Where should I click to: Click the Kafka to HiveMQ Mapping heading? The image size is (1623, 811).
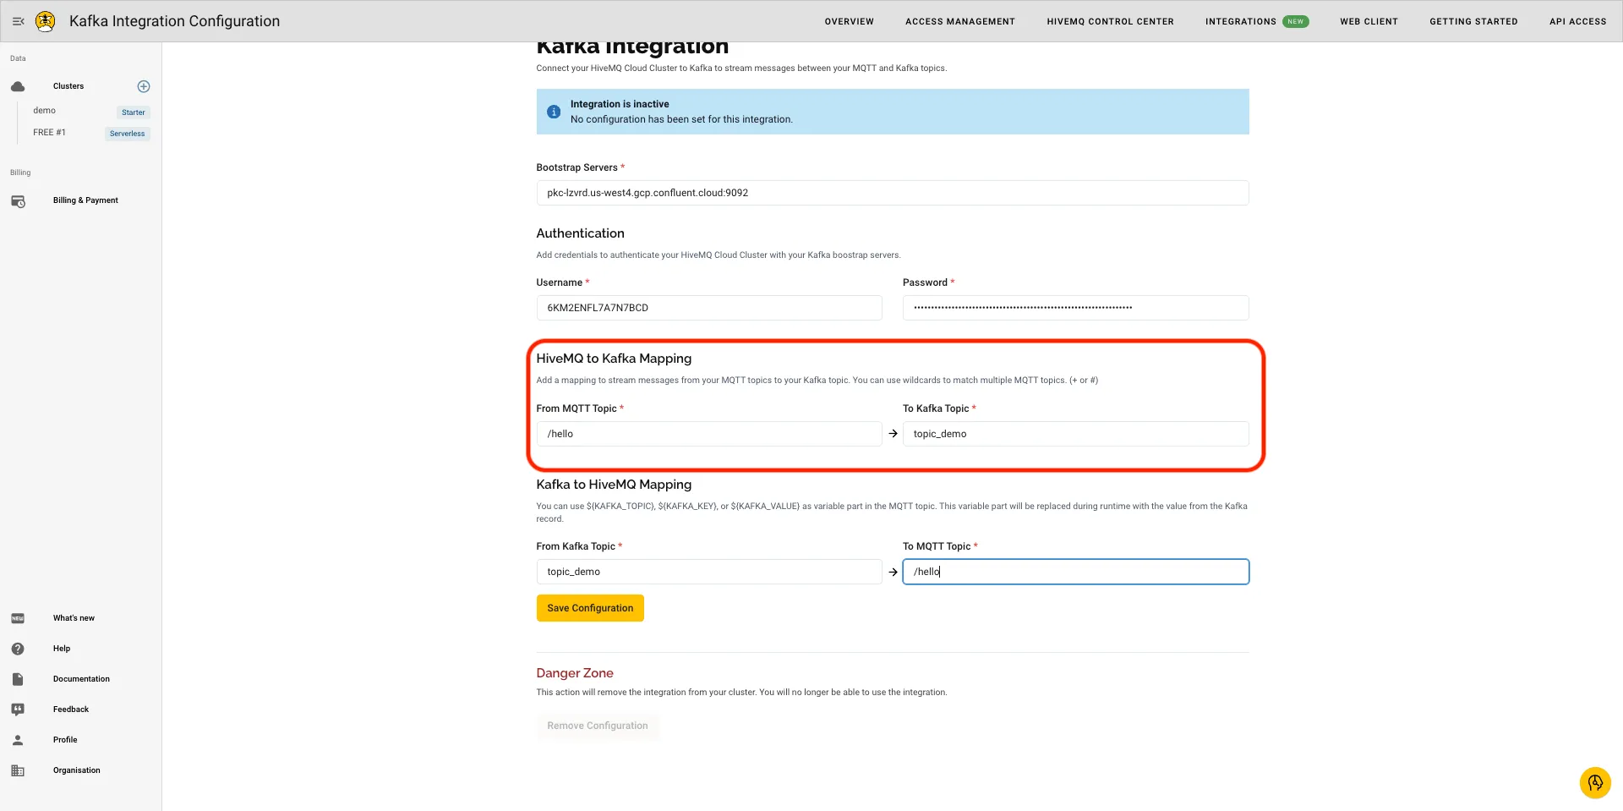point(614,485)
